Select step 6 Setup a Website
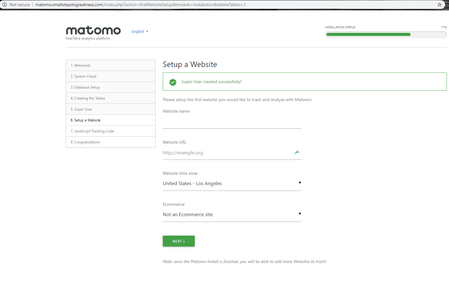The image size is (449, 284). tap(111, 120)
